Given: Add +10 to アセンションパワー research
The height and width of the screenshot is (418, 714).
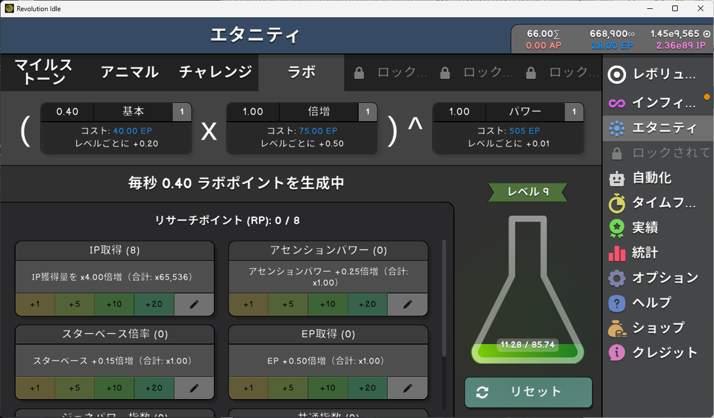Looking at the screenshot, I should click(x=328, y=304).
